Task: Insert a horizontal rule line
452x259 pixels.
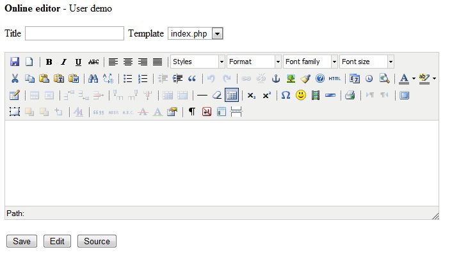Action: tap(202, 96)
